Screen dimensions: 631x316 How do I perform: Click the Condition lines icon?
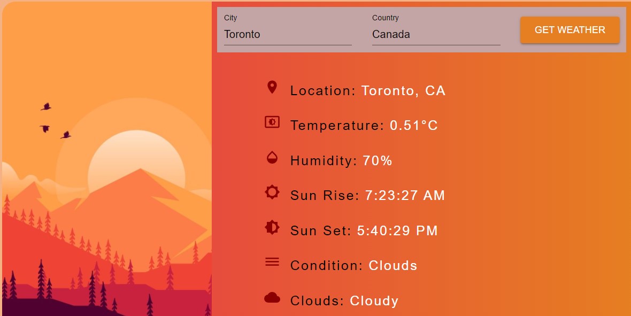tap(272, 262)
